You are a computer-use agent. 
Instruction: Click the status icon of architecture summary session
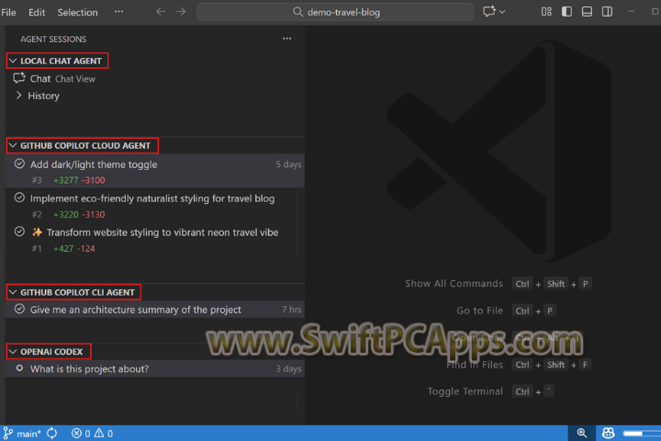coord(19,309)
